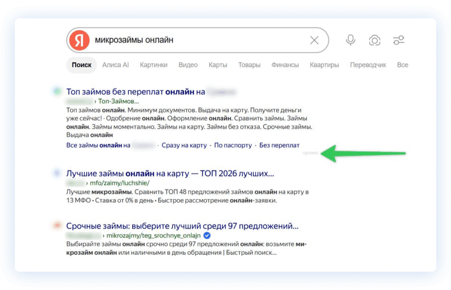
Task: Click snippet text starting Топ займов онлайн. Минимум
Action: [189, 122]
